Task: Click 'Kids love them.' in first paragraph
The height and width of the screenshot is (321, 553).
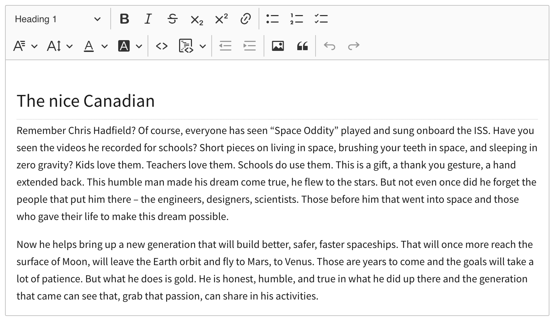Action: [110, 165]
